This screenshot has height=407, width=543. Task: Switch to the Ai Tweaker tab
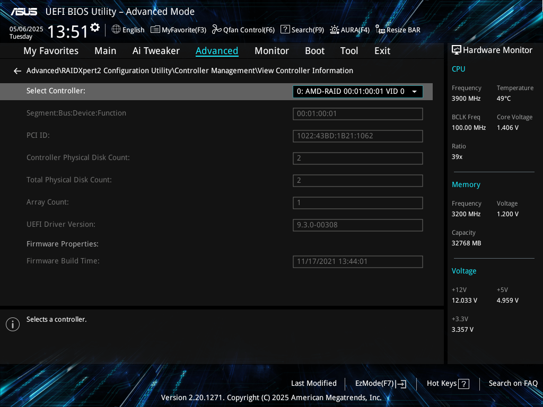tap(156, 51)
